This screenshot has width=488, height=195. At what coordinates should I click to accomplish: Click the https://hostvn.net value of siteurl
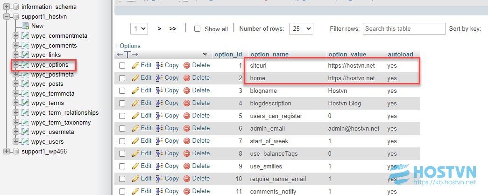click(351, 66)
